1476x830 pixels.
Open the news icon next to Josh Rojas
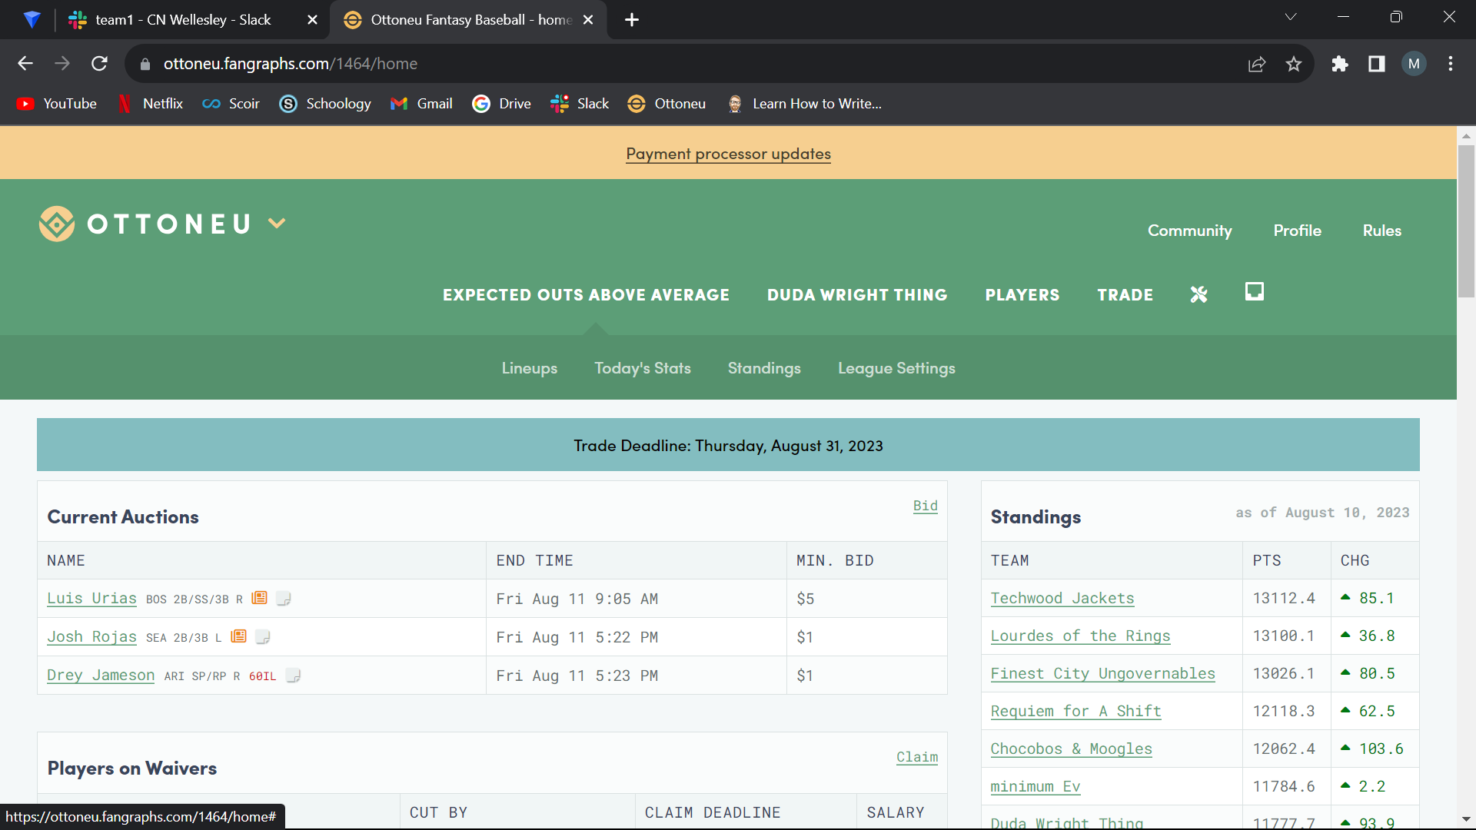[239, 636]
